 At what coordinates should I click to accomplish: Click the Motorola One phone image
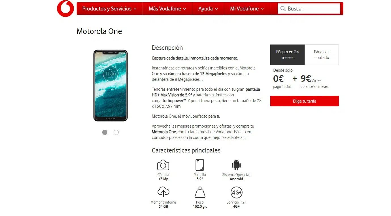[110, 85]
